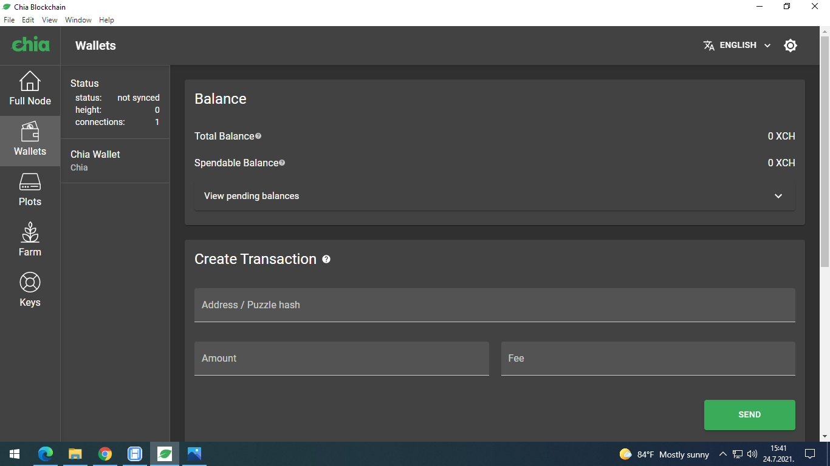
Task: Click the network tray icon
Action: point(738,454)
